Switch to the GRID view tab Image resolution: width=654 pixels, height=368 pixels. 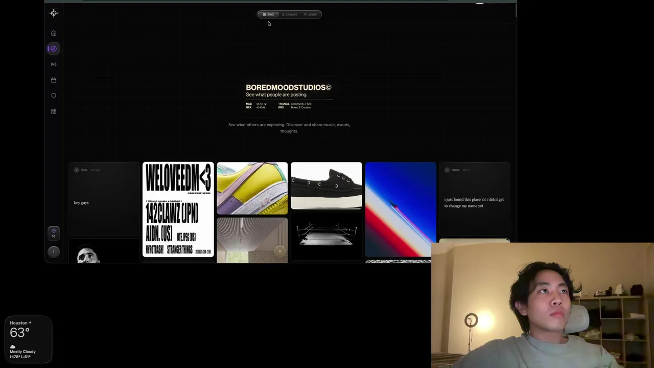269,14
